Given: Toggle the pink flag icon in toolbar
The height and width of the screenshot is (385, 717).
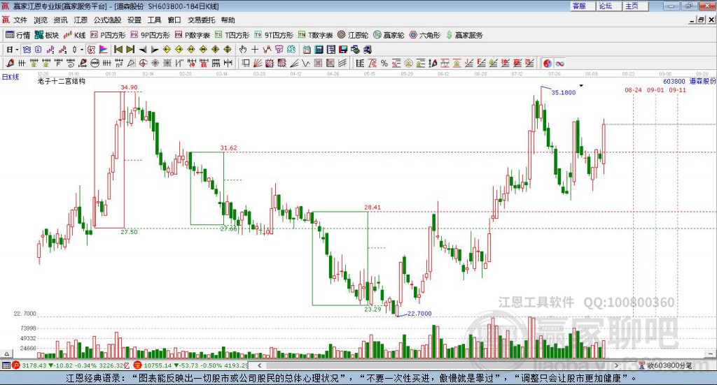Looking at the screenshot, I should (104, 50).
